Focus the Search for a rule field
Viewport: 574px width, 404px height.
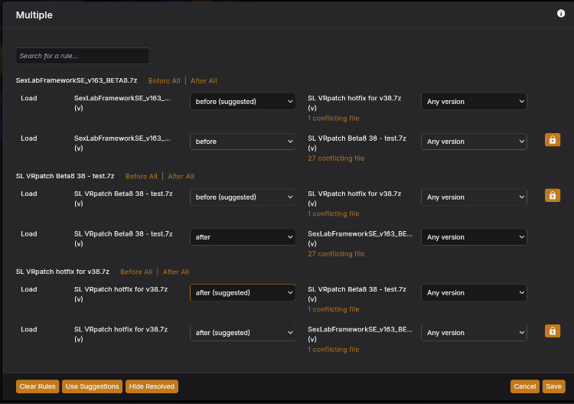pos(83,56)
